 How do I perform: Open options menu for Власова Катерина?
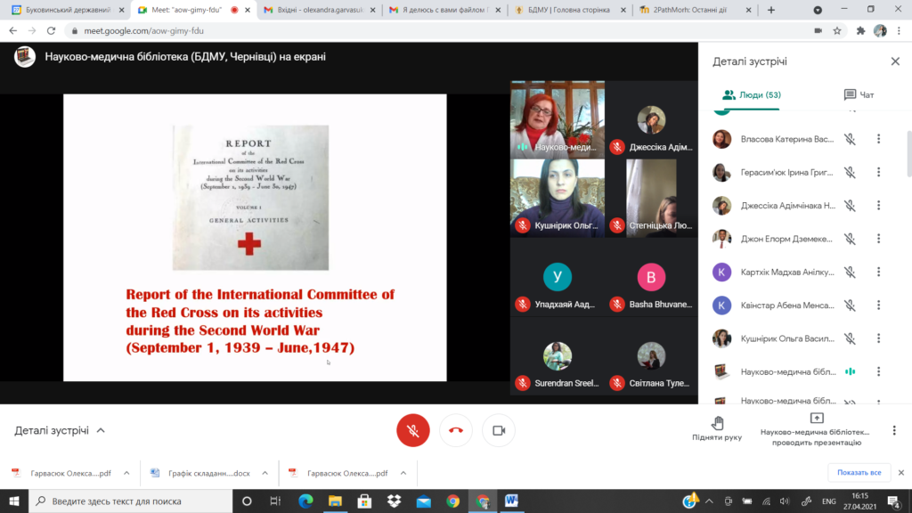tap(879, 139)
